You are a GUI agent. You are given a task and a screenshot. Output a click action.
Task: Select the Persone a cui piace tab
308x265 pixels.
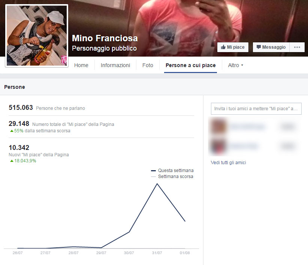tap(191, 65)
